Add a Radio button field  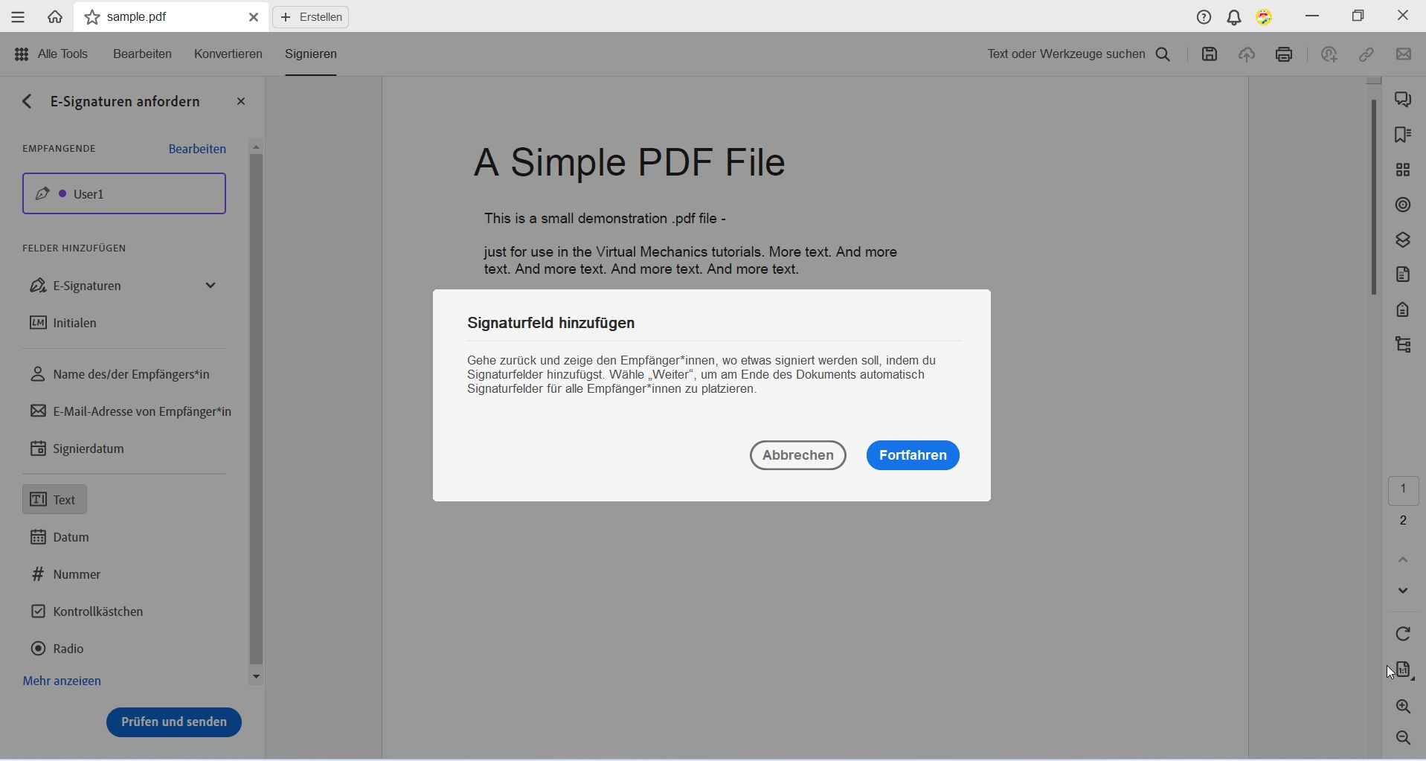tap(57, 649)
